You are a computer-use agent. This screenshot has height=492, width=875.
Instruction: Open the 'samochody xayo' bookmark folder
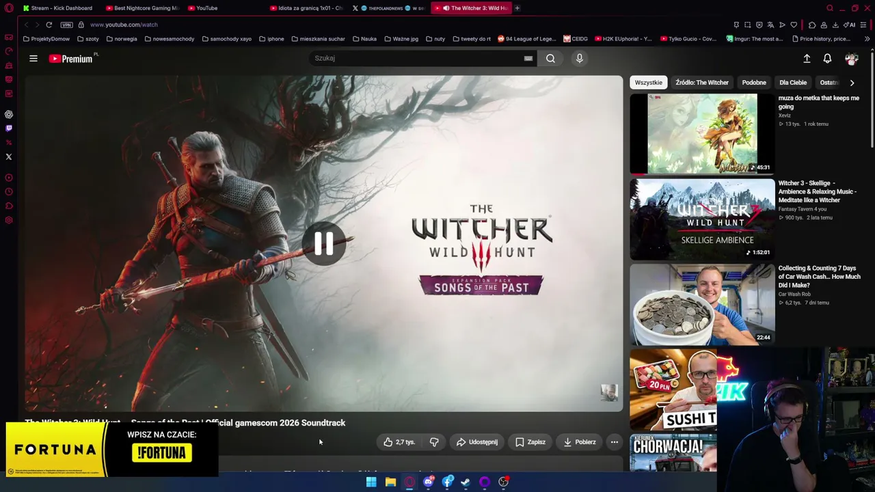coord(227,39)
